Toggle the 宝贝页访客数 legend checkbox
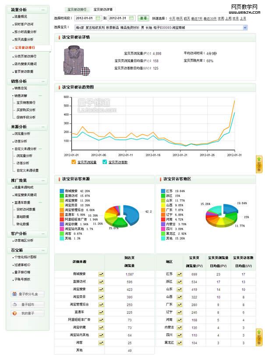The image size is (265, 355). click(x=105, y=162)
